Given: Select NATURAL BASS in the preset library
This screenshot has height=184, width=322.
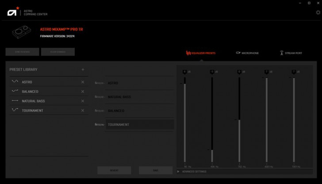Looking at the screenshot, I should pyautogui.click(x=49, y=101).
